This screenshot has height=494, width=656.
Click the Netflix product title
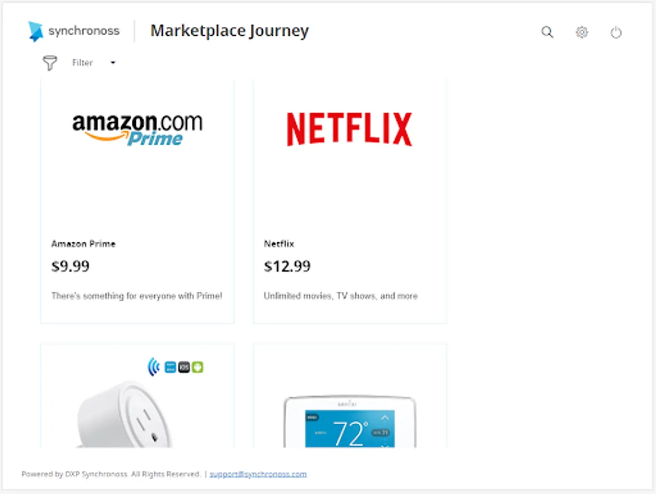click(279, 244)
